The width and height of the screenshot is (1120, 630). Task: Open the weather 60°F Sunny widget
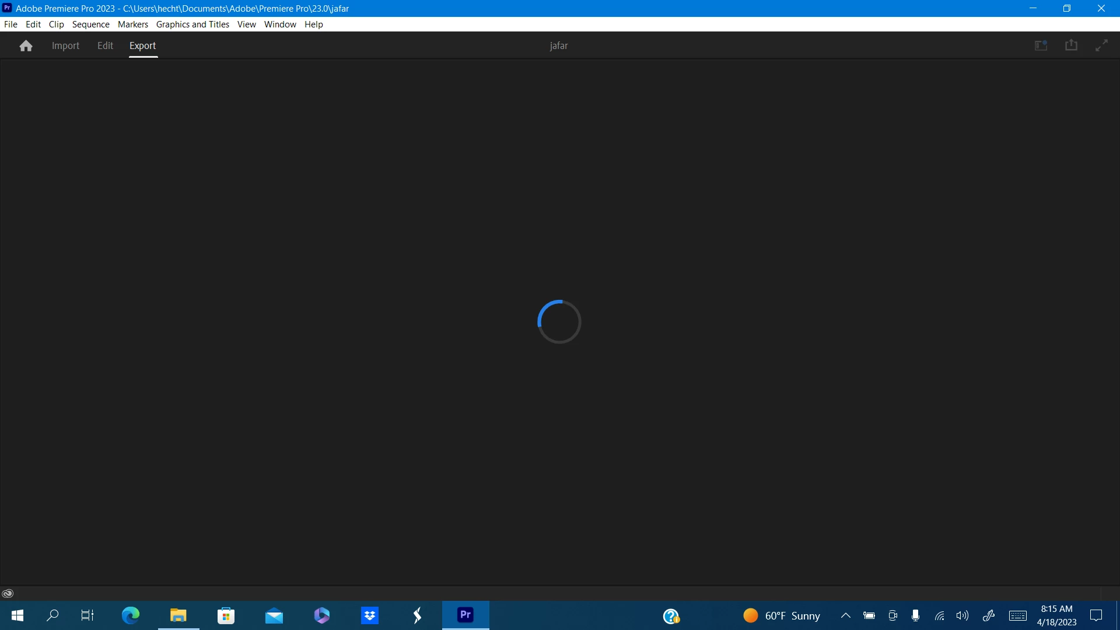tap(782, 615)
